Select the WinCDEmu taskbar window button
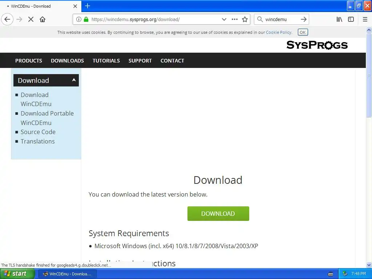The width and height of the screenshot is (372, 279). (68, 274)
